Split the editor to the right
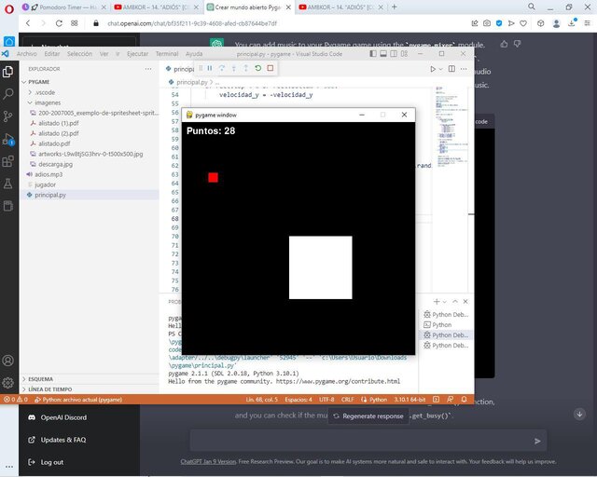The height and width of the screenshot is (477, 597). pos(451,69)
